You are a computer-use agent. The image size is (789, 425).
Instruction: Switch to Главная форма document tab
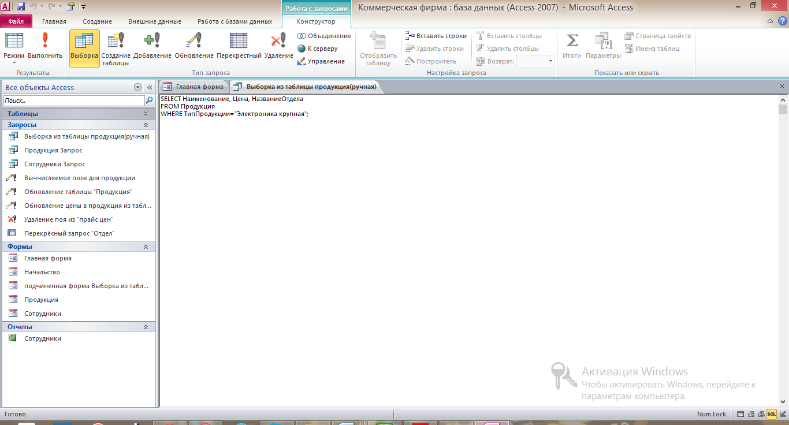(x=194, y=87)
